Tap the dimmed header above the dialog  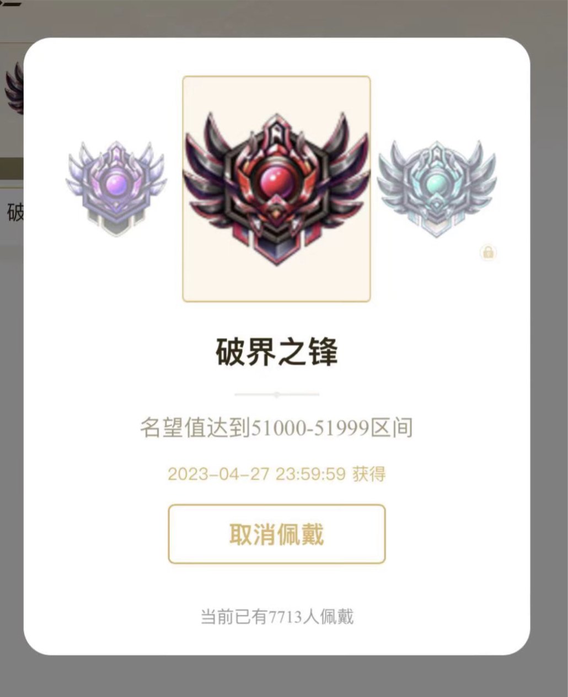(x=284, y=18)
